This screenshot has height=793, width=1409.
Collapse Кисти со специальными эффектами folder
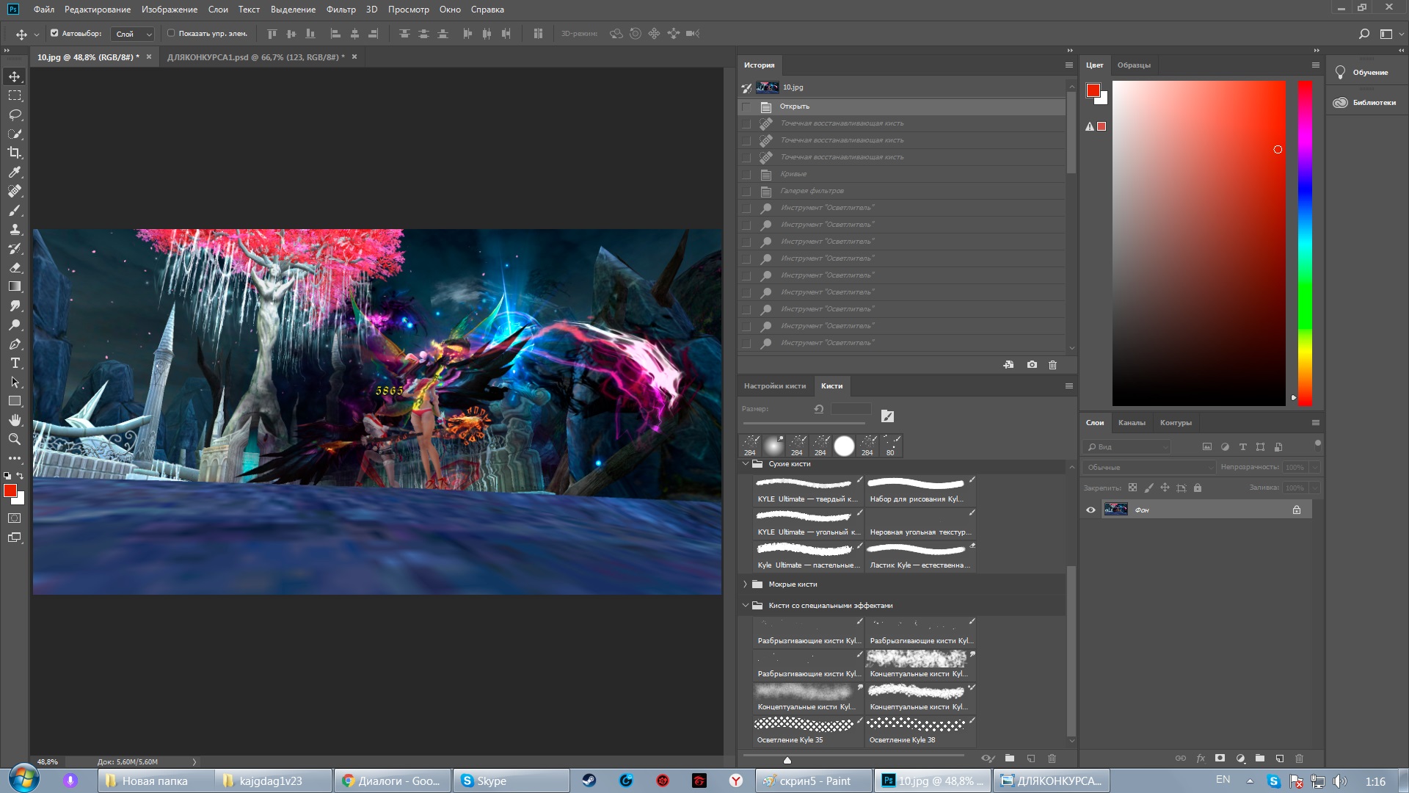(746, 606)
